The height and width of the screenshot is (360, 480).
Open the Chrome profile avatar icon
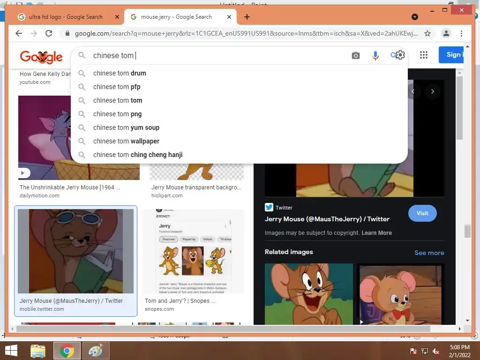tap(446, 33)
